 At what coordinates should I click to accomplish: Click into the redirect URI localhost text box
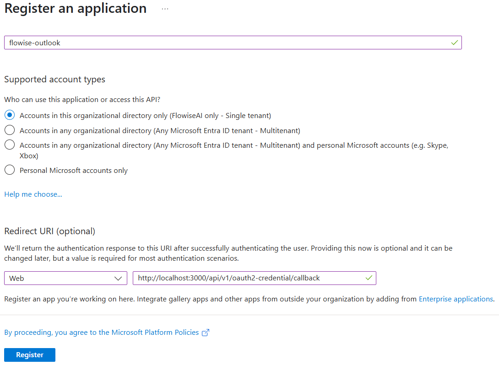click(247, 278)
